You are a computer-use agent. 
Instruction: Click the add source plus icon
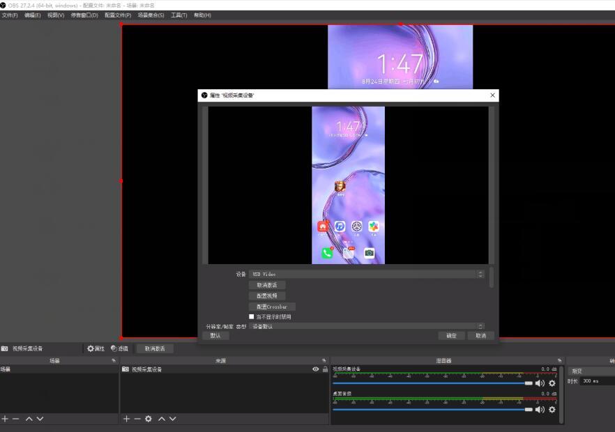(126, 419)
